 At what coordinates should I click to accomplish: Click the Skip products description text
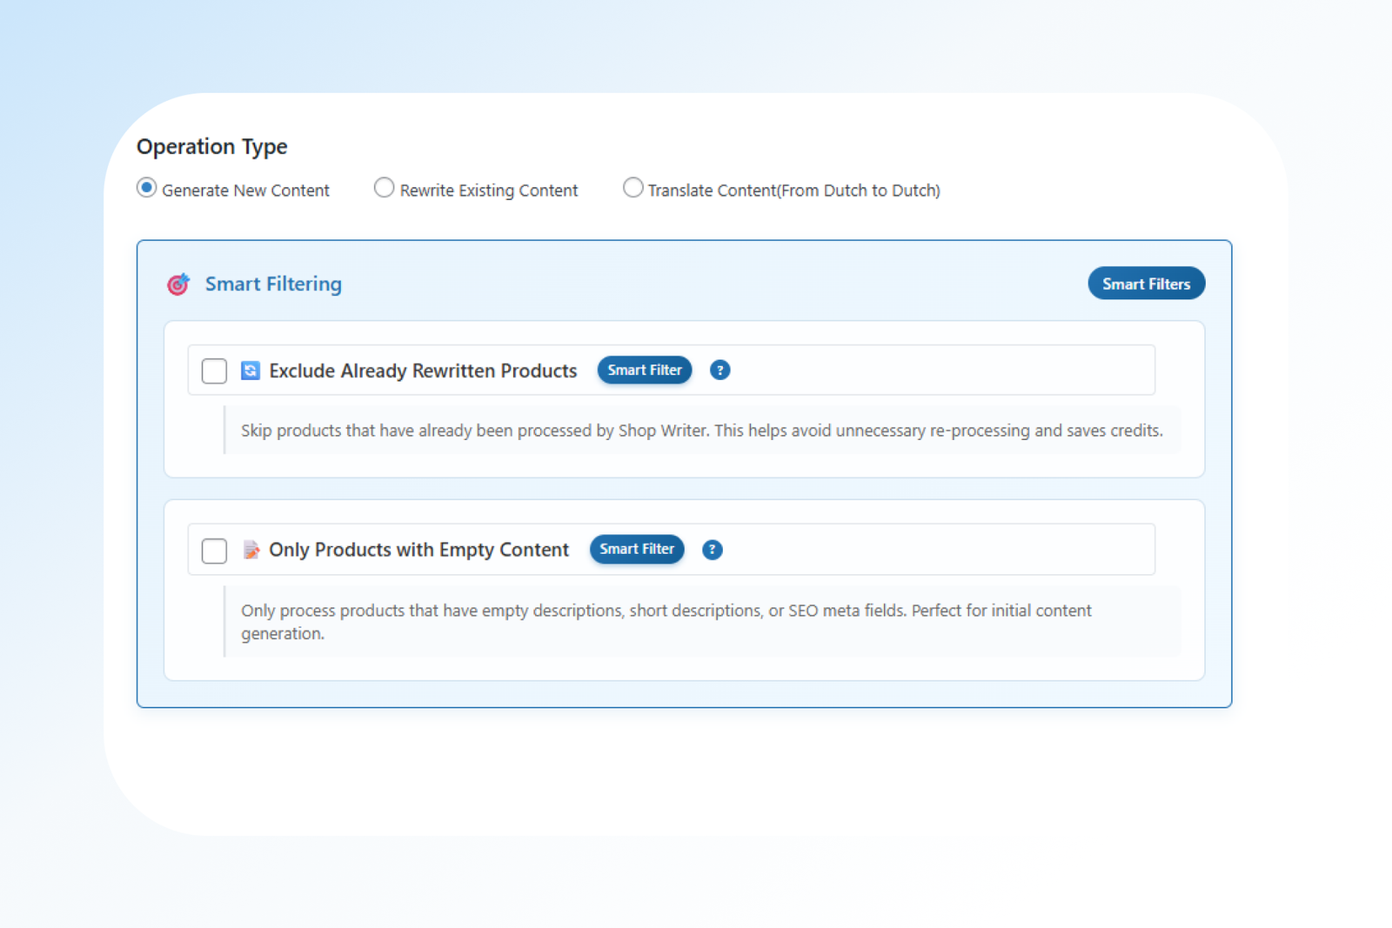[x=701, y=431]
